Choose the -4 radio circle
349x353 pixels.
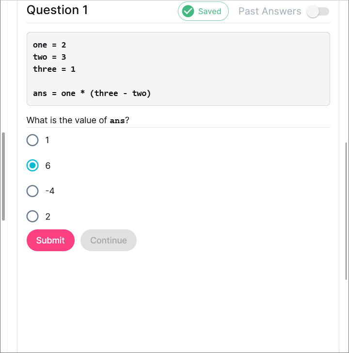[32, 191]
